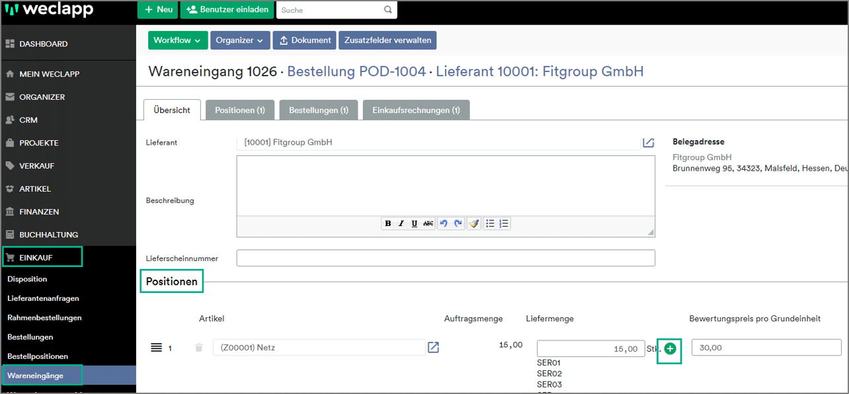The height and width of the screenshot is (394, 849).
Task: Click the description editor resize grip
Action: [650, 232]
